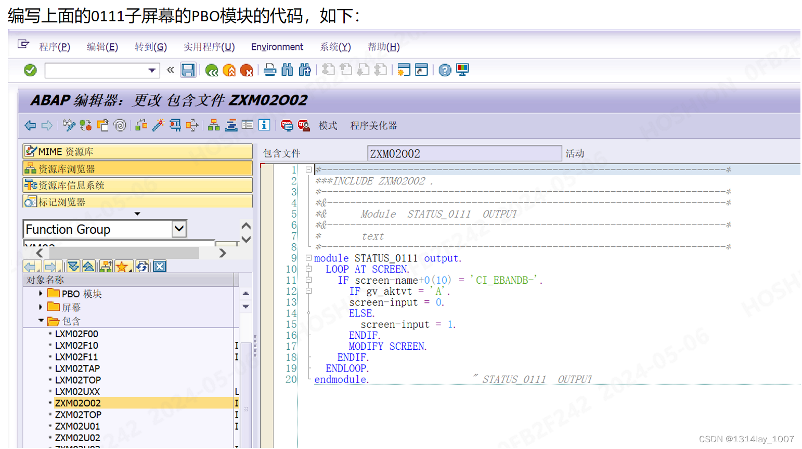Image resolution: width=802 pixels, height=449 pixels.
Task: Open the 转到(G) menu
Action: click(151, 47)
